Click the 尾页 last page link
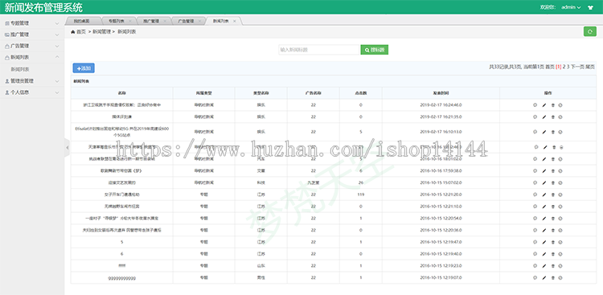The image size is (603, 295). (x=590, y=67)
